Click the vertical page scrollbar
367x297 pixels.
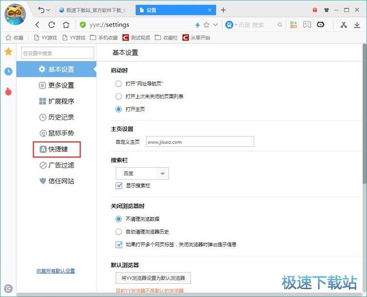tap(365, 113)
